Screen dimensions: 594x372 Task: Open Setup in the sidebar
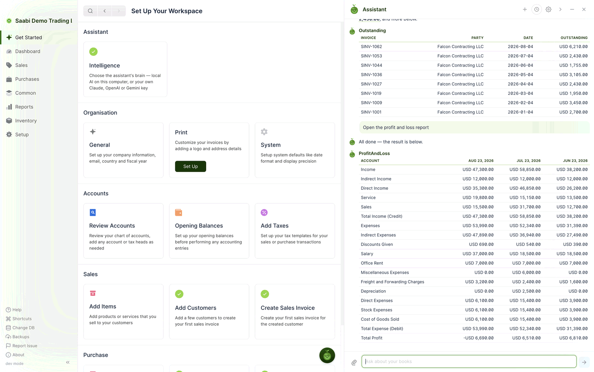point(39,134)
